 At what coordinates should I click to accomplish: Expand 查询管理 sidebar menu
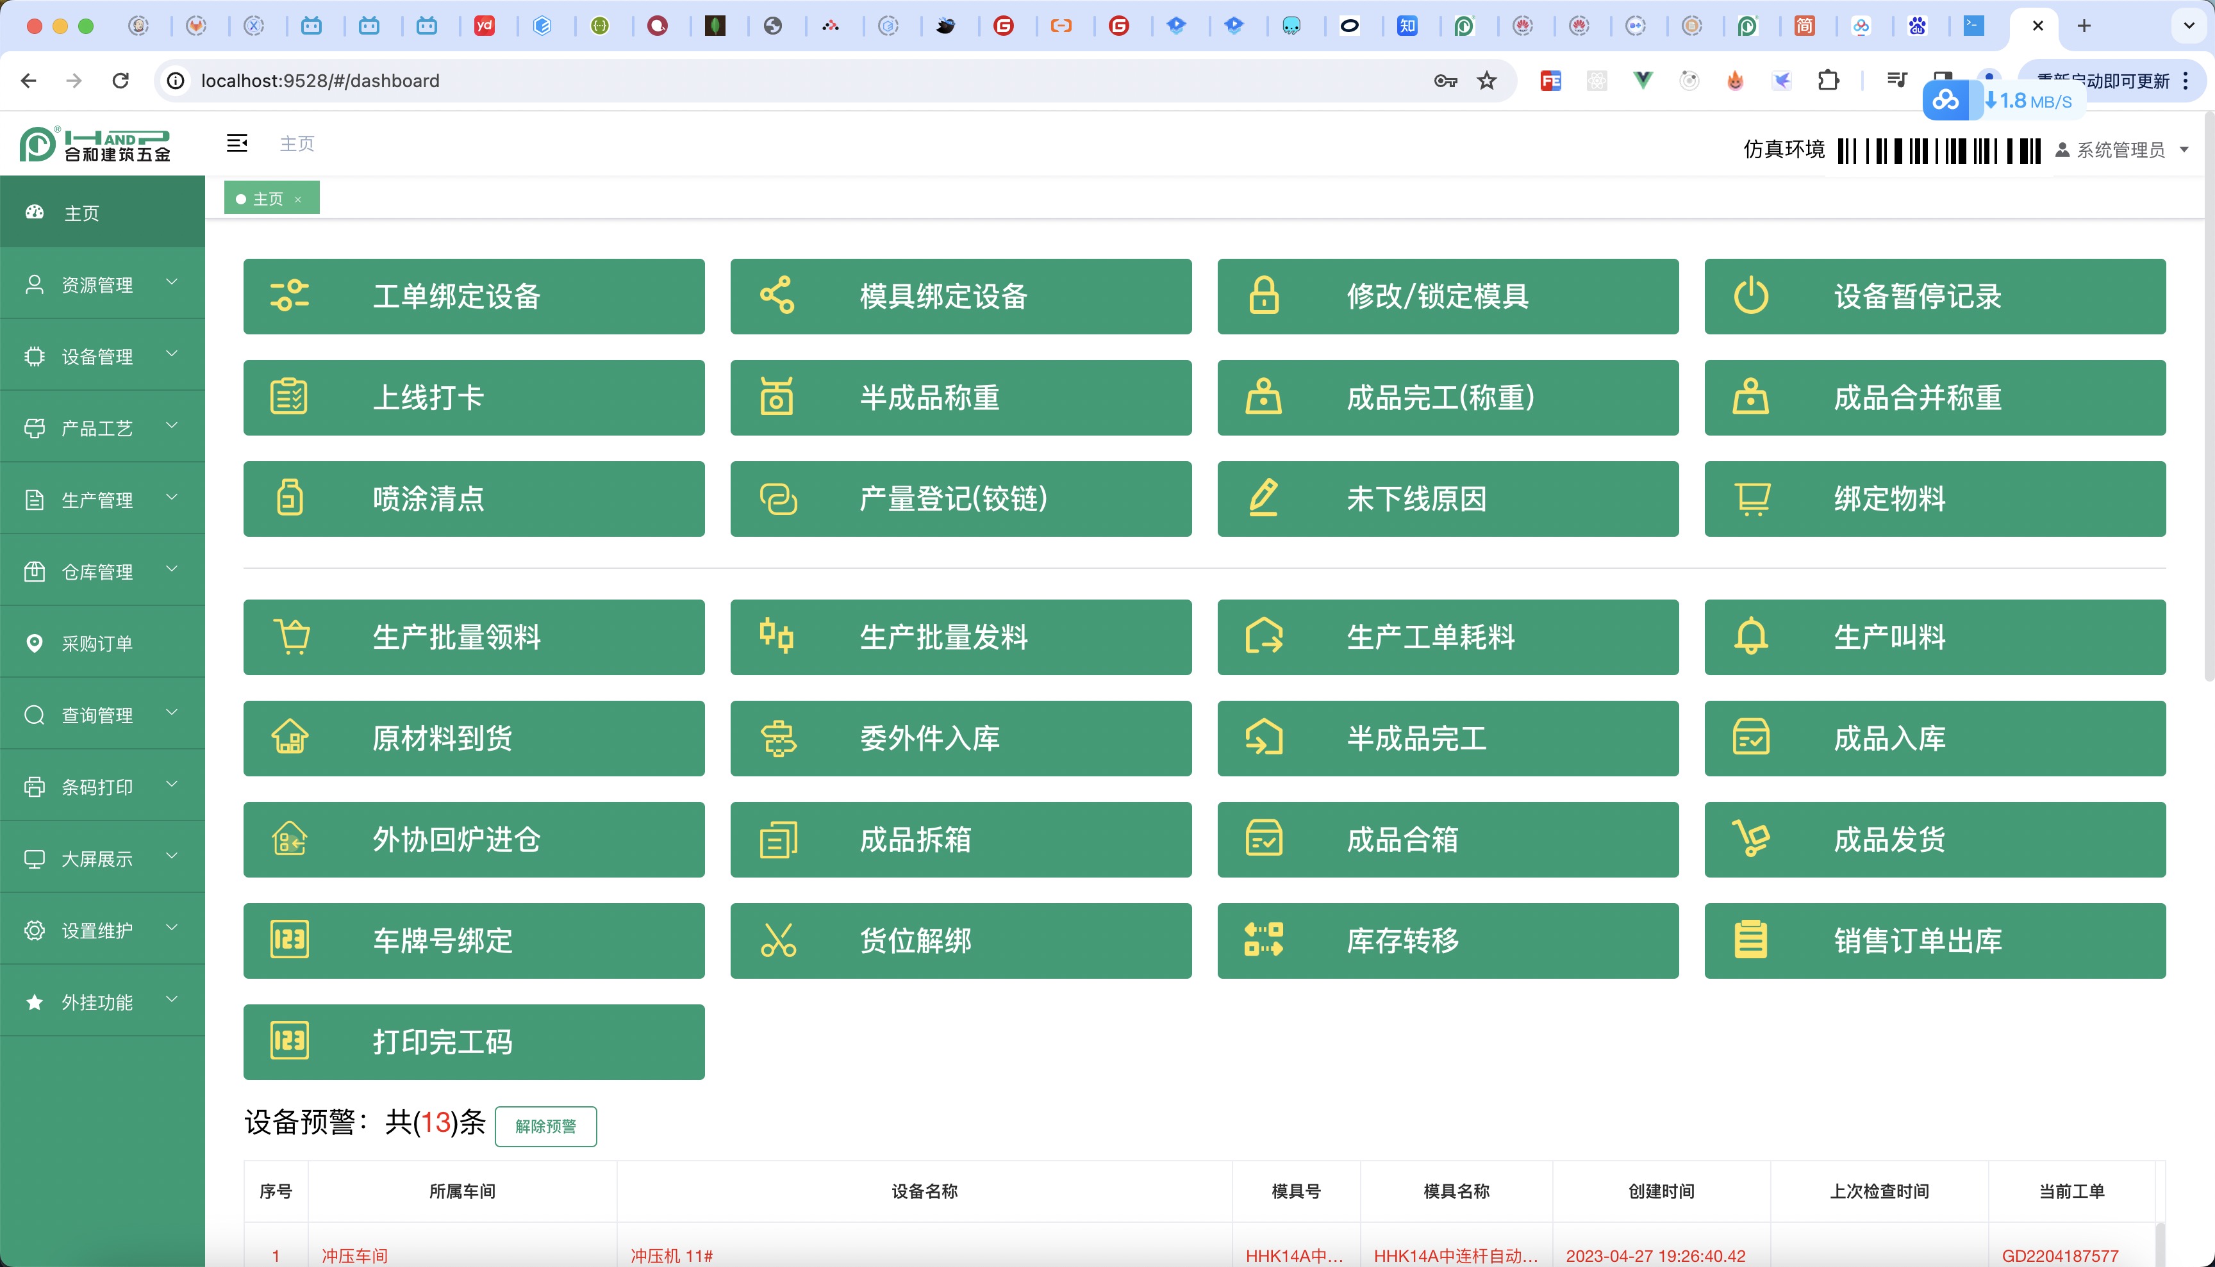click(x=102, y=714)
